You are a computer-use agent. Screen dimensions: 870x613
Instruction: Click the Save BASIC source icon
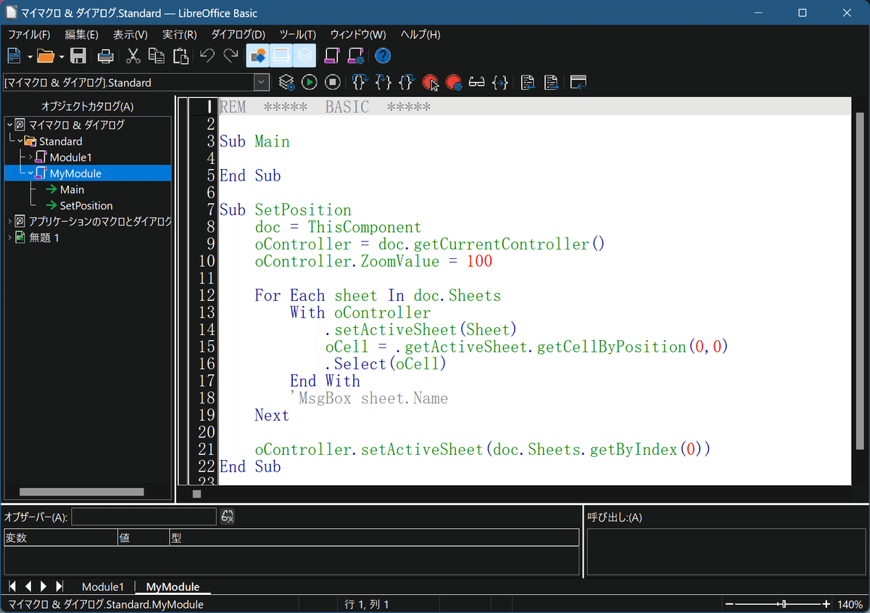point(551,83)
